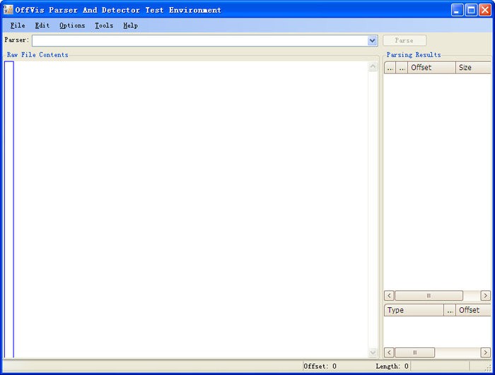The image size is (495, 375).
Task: Click scroll down arrow in Raw File Contents
Action: click(373, 352)
